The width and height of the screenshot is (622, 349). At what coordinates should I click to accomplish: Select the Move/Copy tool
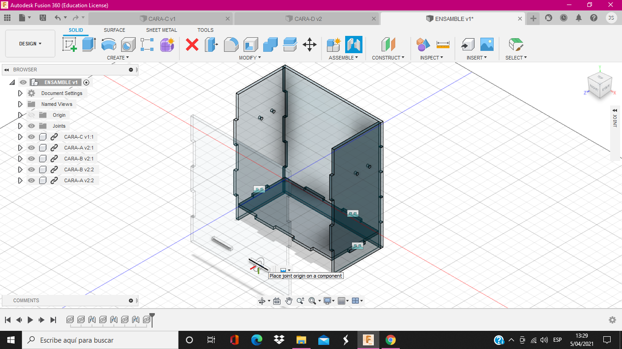[310, 45]
